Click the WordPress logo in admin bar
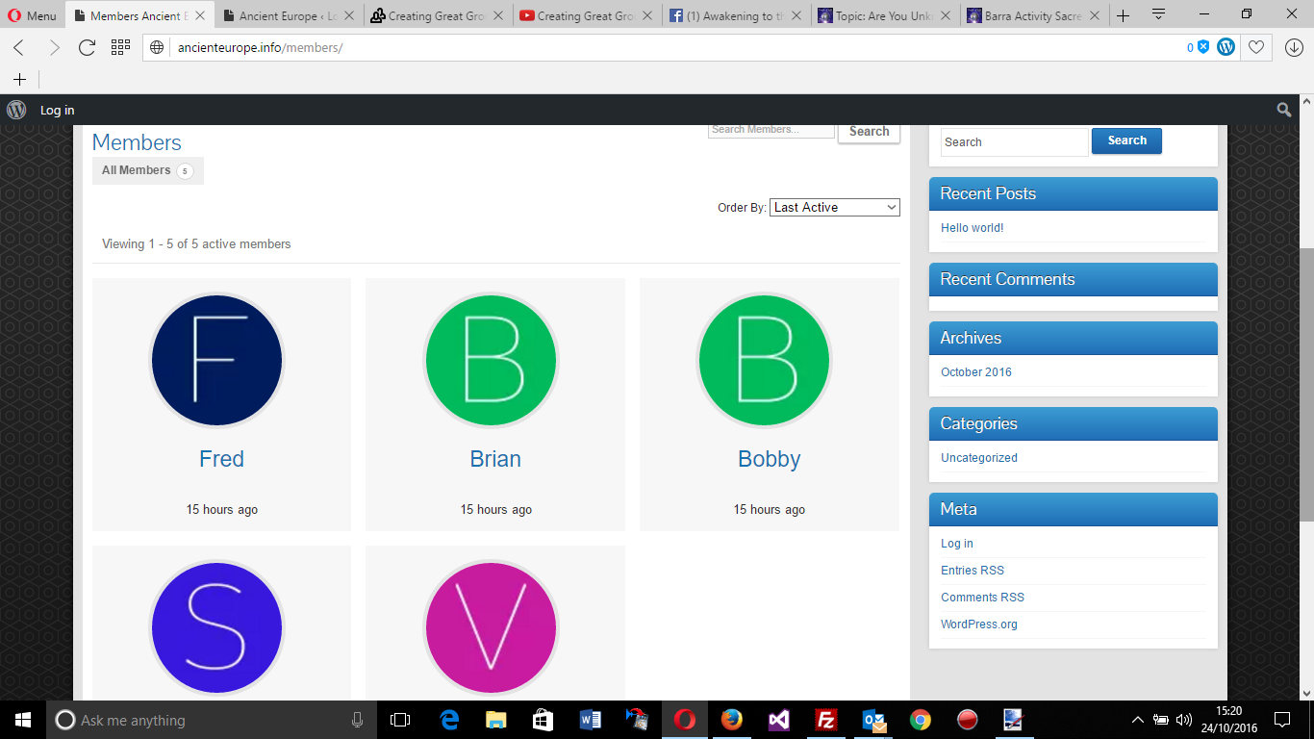1314x739 pixels. pyautogui.click(x=16, y=110)
